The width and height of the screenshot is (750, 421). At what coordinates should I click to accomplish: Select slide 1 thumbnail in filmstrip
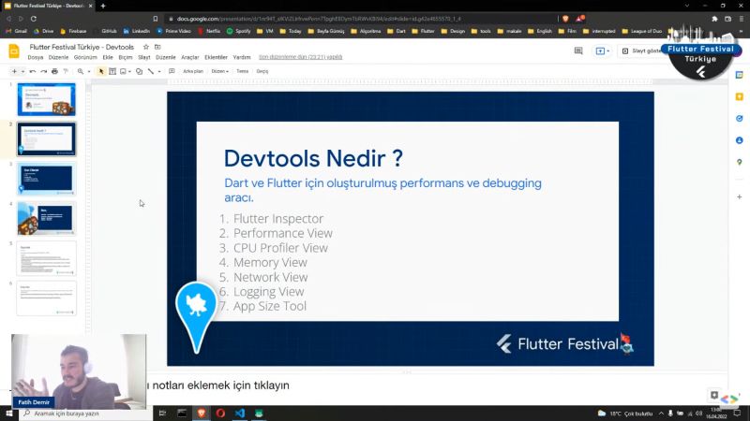[x=46, y=99]
